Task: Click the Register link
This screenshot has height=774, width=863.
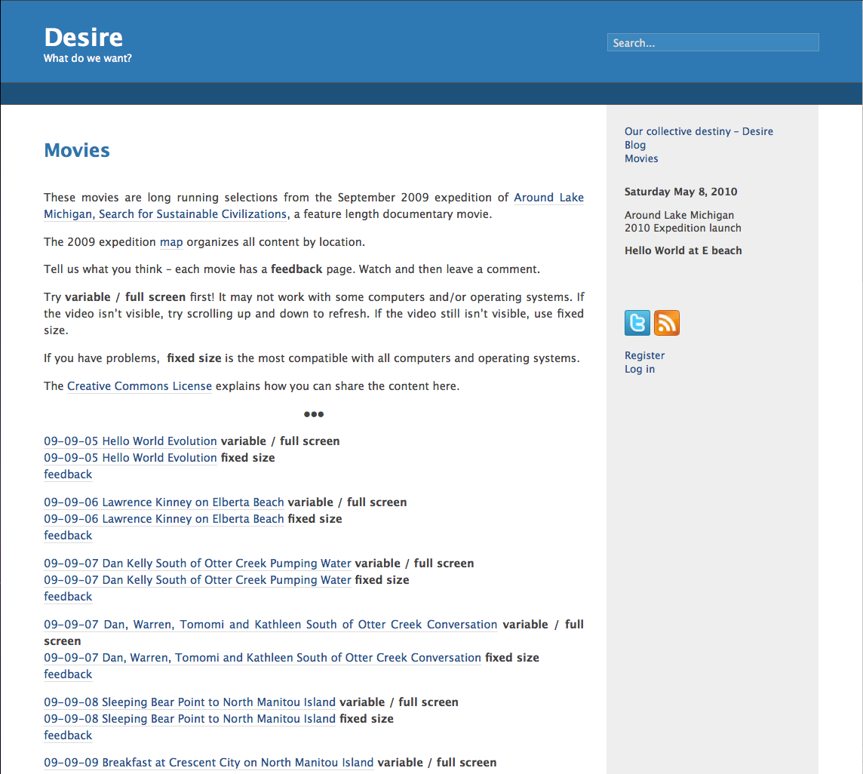Action: (644, 355)
